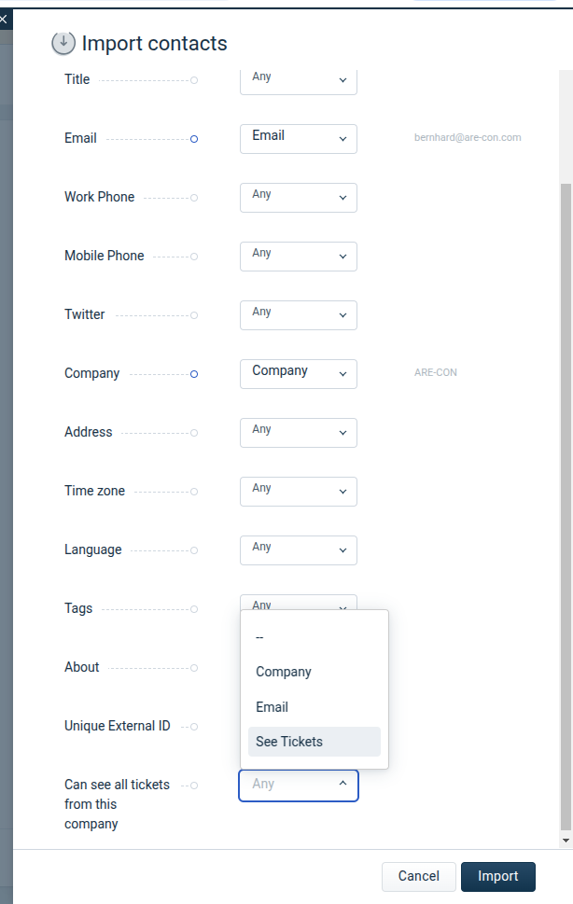573x904 pixels.
Task: Open the Mobile Phone mapping dropdown
Action: click(x=299, y=257)
